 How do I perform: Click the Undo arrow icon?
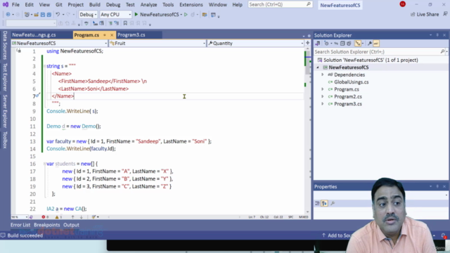point(58,14)
